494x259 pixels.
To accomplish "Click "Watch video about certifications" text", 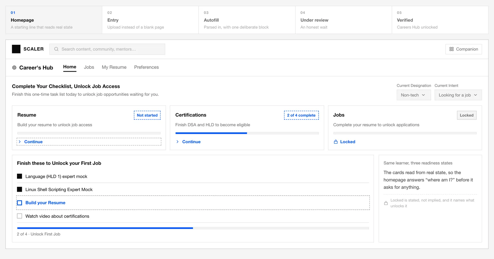I will coord(57,216).
